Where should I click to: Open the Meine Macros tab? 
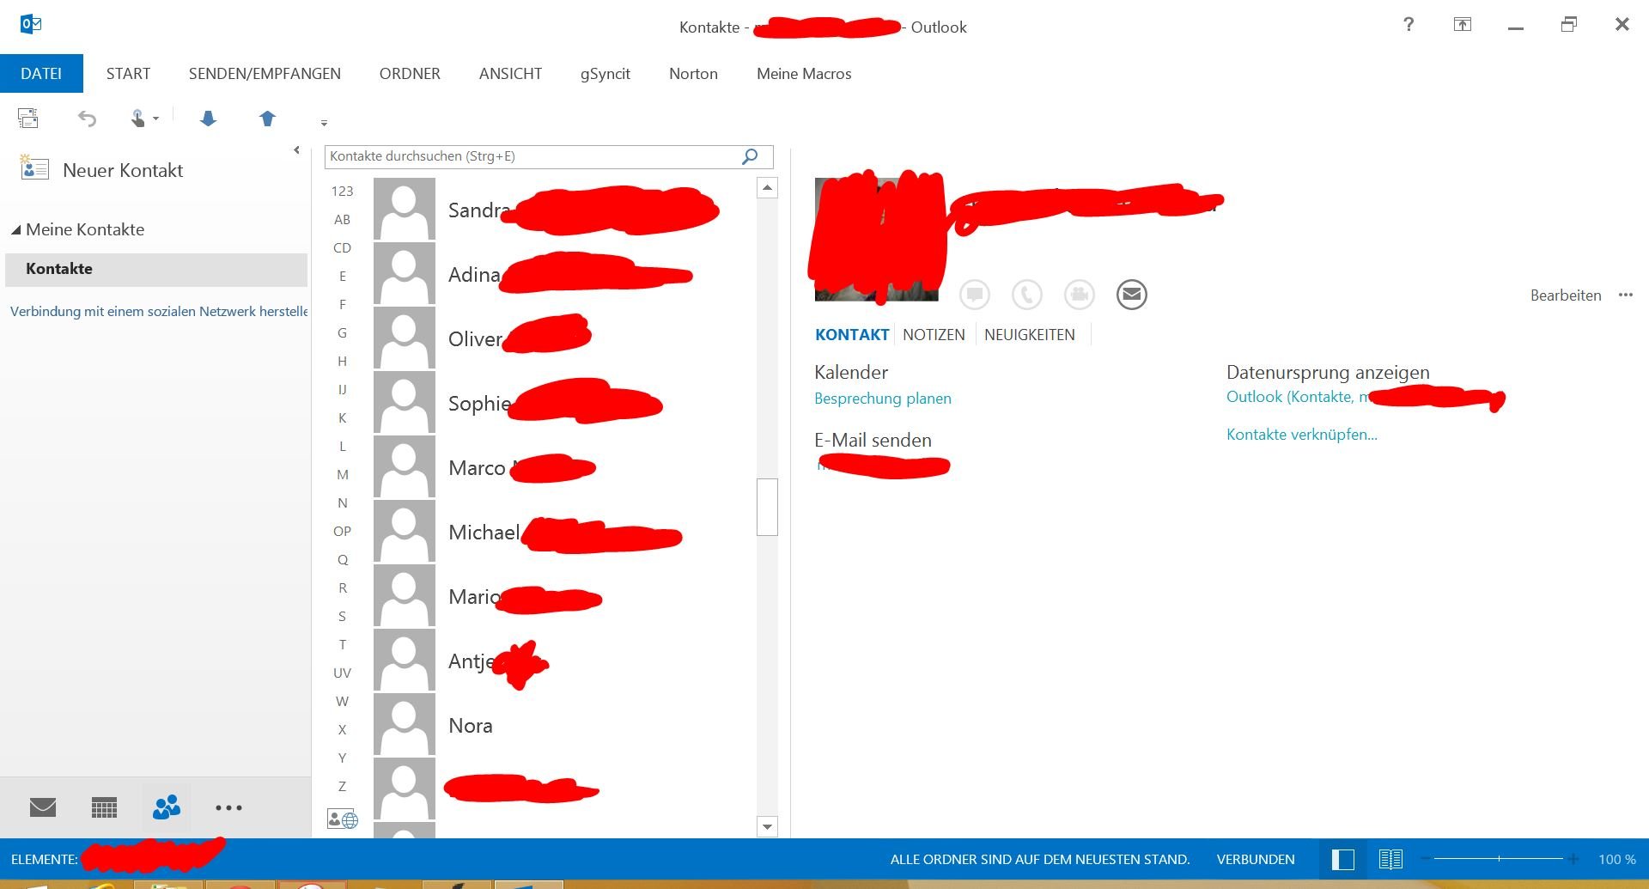(804, 74)
